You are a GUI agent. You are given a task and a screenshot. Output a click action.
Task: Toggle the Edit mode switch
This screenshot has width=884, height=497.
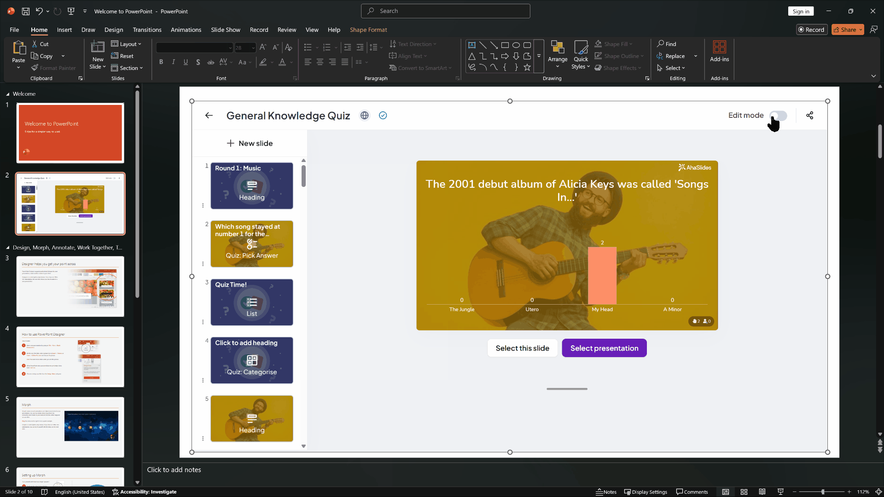coord(779,116)
